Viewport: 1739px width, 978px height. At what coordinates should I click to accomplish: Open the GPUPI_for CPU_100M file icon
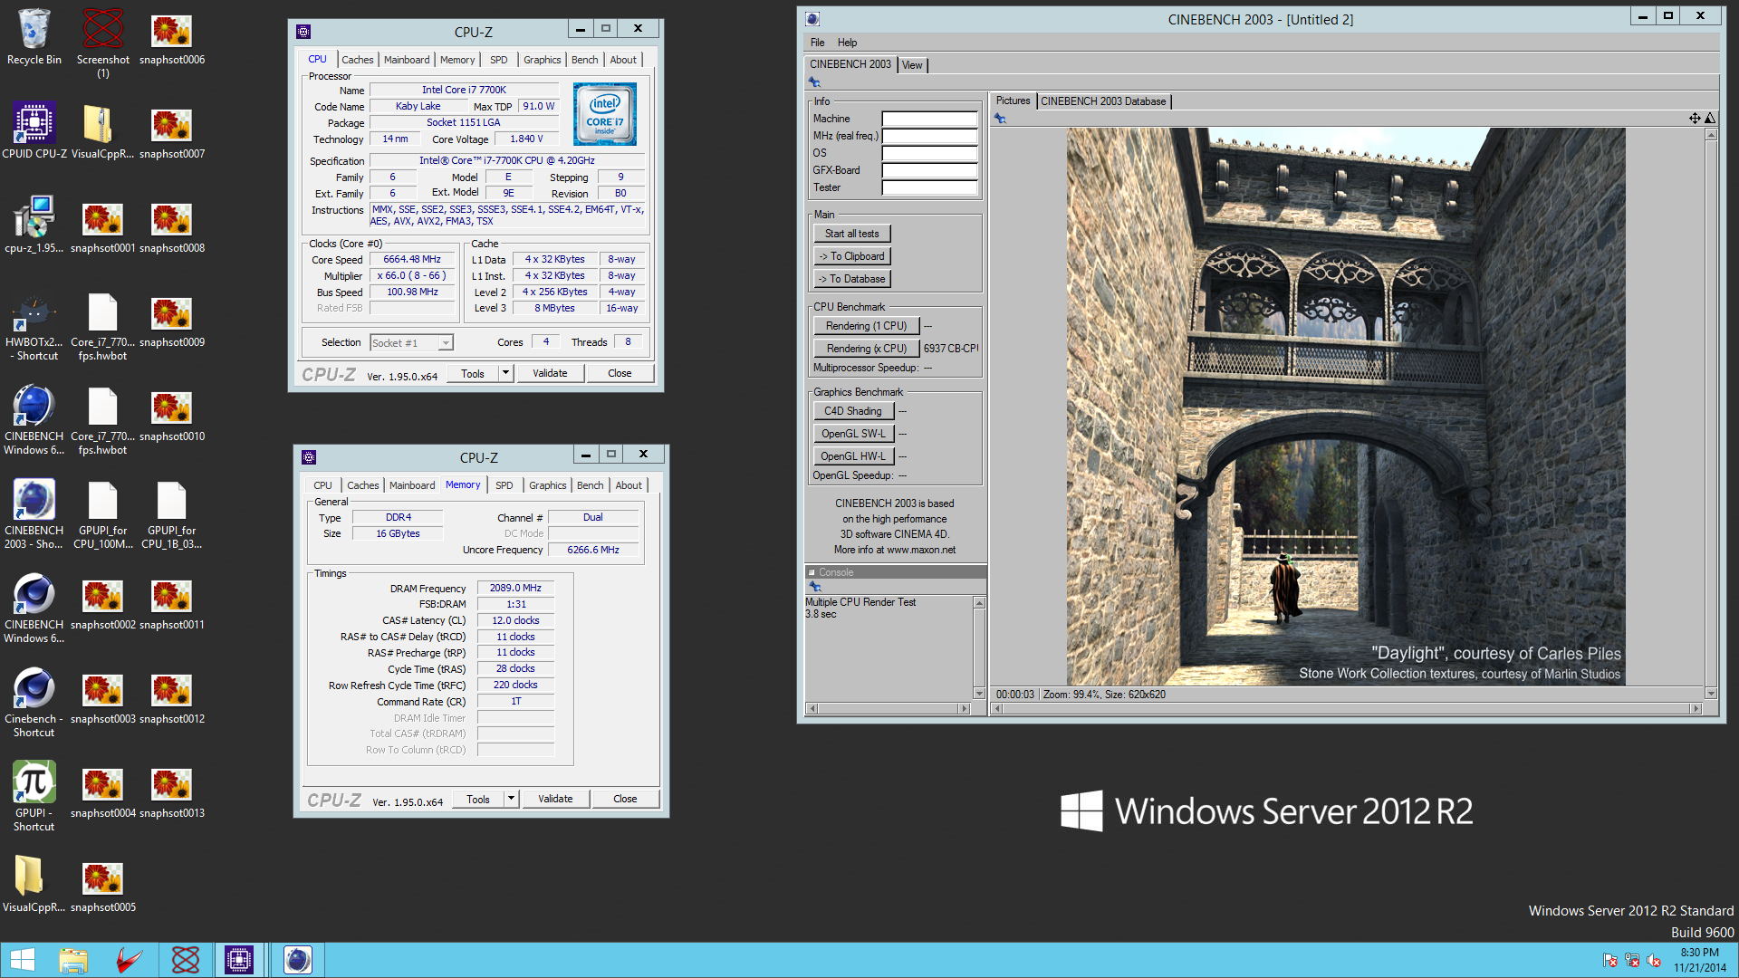pos(103,514)
